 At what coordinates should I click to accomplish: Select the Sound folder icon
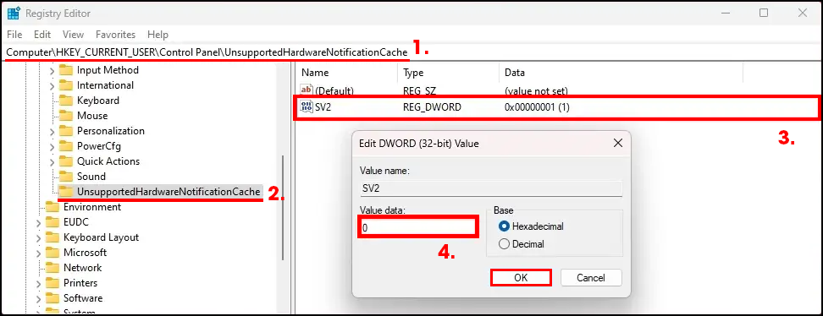[65, 177]
